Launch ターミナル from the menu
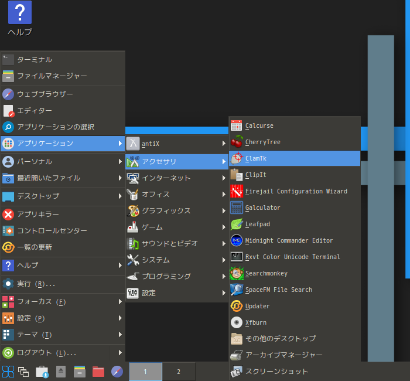 pos(63,60)
